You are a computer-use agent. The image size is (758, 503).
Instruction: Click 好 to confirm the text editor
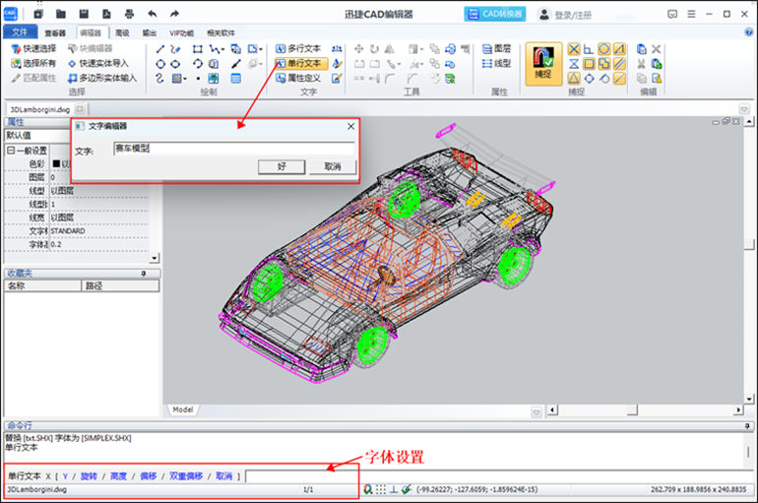pos(282,166)
